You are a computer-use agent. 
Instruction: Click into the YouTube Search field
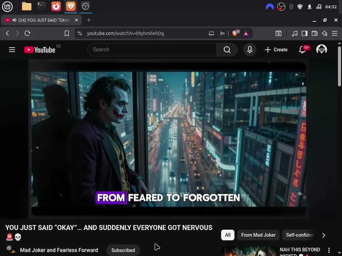[x=152, y=50]
